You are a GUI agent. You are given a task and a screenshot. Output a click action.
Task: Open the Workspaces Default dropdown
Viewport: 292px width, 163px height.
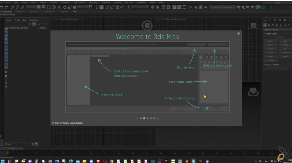pos(282,3)
